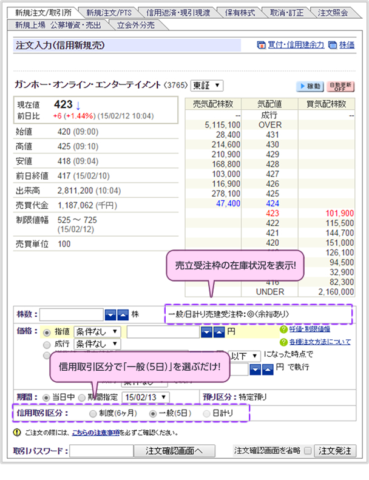Open the こちらの注意事項 link
This screenshot has width=369, height=480.
tap(95, 433)
